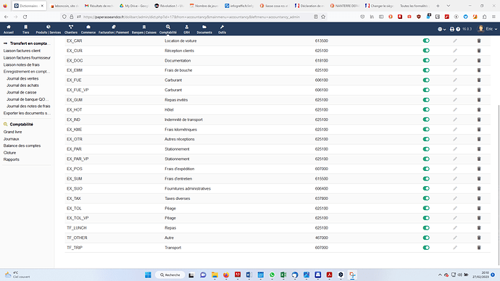Screen dimensions: 500x281
Task: Toggle the EX_PAR Stationnement status switch
Action: tap(426, 149)
